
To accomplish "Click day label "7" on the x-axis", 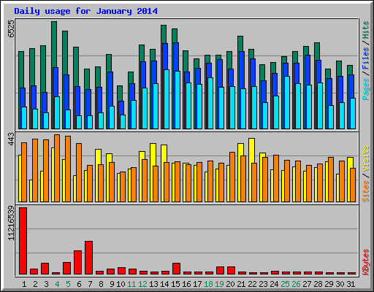I will pyautogui.click(x=90, y=284).
